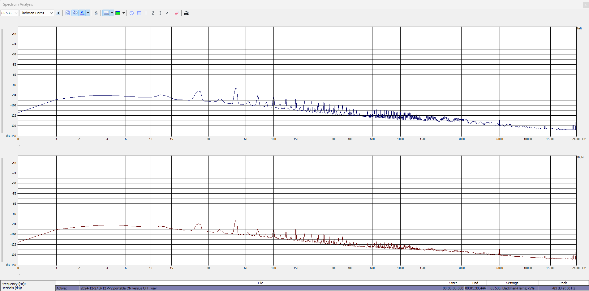This screenshot has height=291, width=589.
Task: Open the FFT size 65 536 dropdown
Action: pos(16,13)
